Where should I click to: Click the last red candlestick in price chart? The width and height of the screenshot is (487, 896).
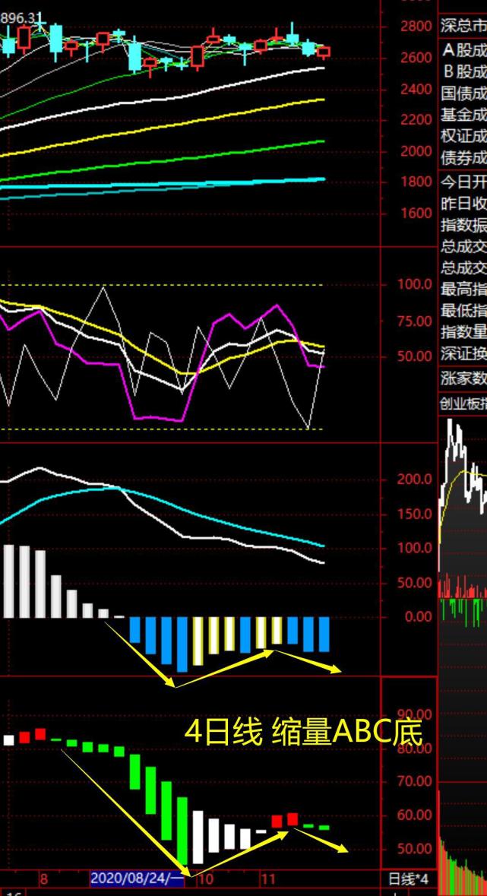click(x=324, y=52)
